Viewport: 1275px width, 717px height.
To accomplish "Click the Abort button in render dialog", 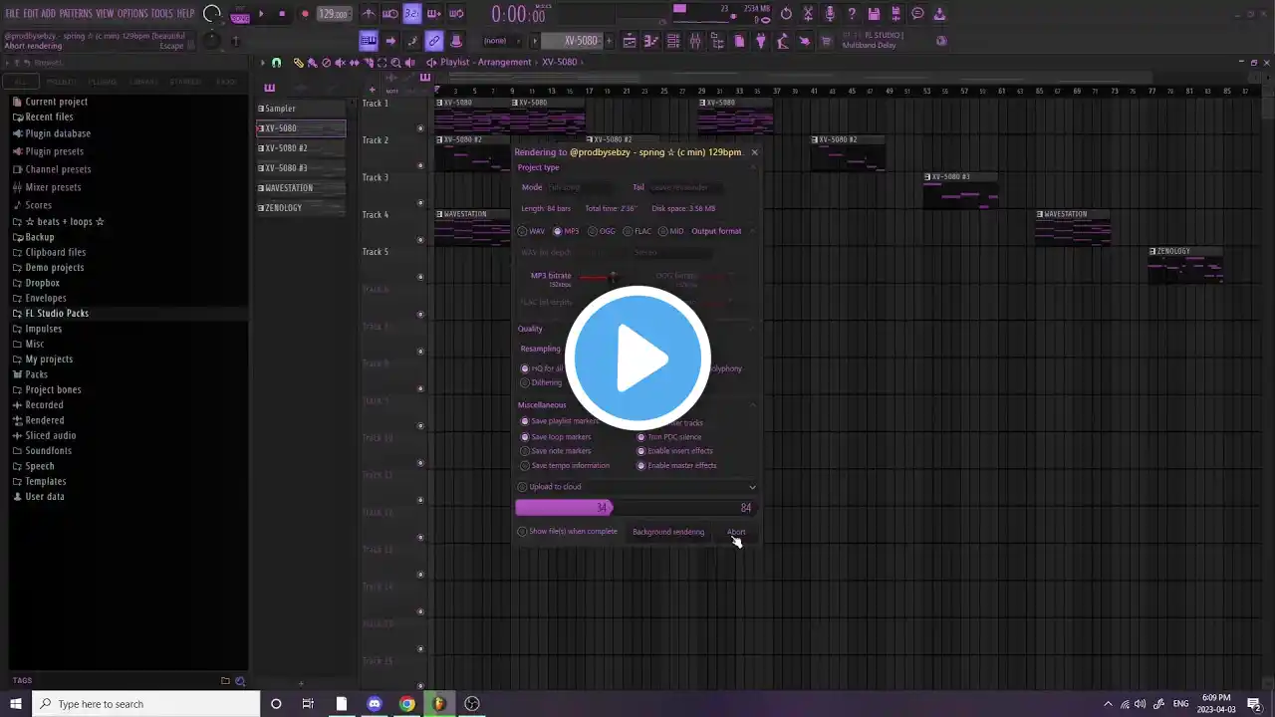I will 736,532.
